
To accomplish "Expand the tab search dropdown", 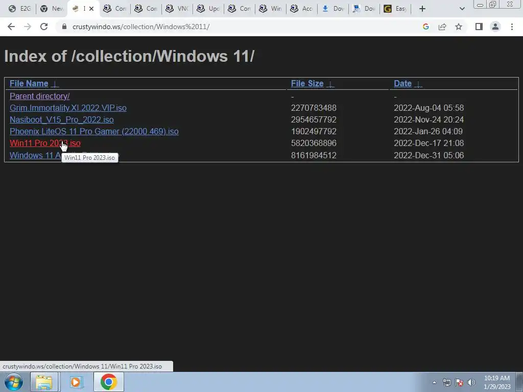I will (x=462, y=9).
